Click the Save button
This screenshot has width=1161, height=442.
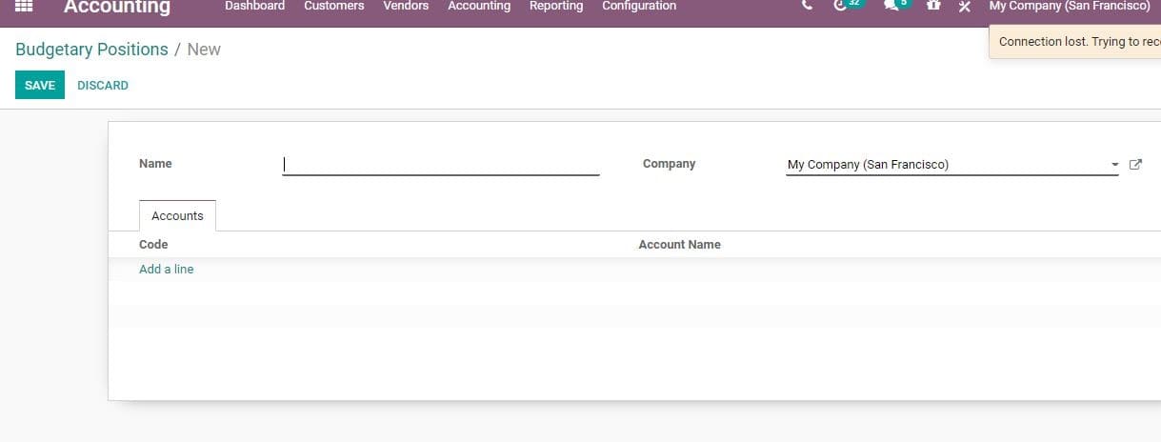(40, 86)
